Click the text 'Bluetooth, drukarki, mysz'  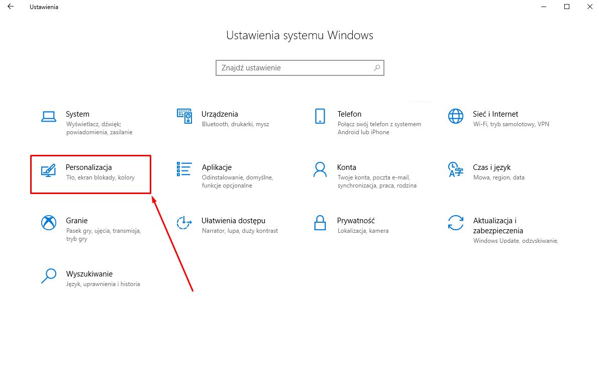[x=235, y=124]
